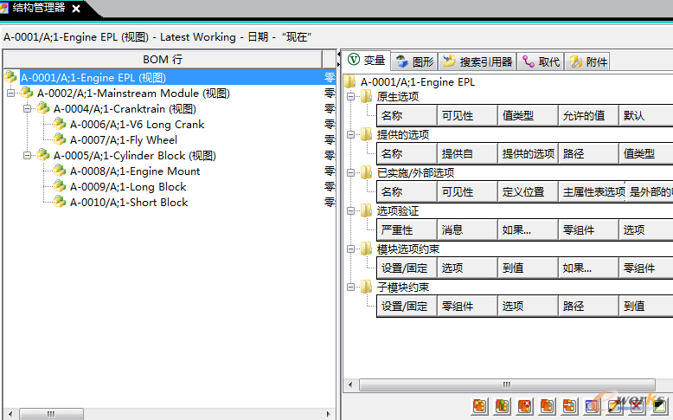The image size is (673, 420).
Task: Click the folder icon next to 选项验证
Action: click(x=367, y=210)
